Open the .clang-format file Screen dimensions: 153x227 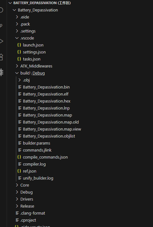tap(33, 213)
